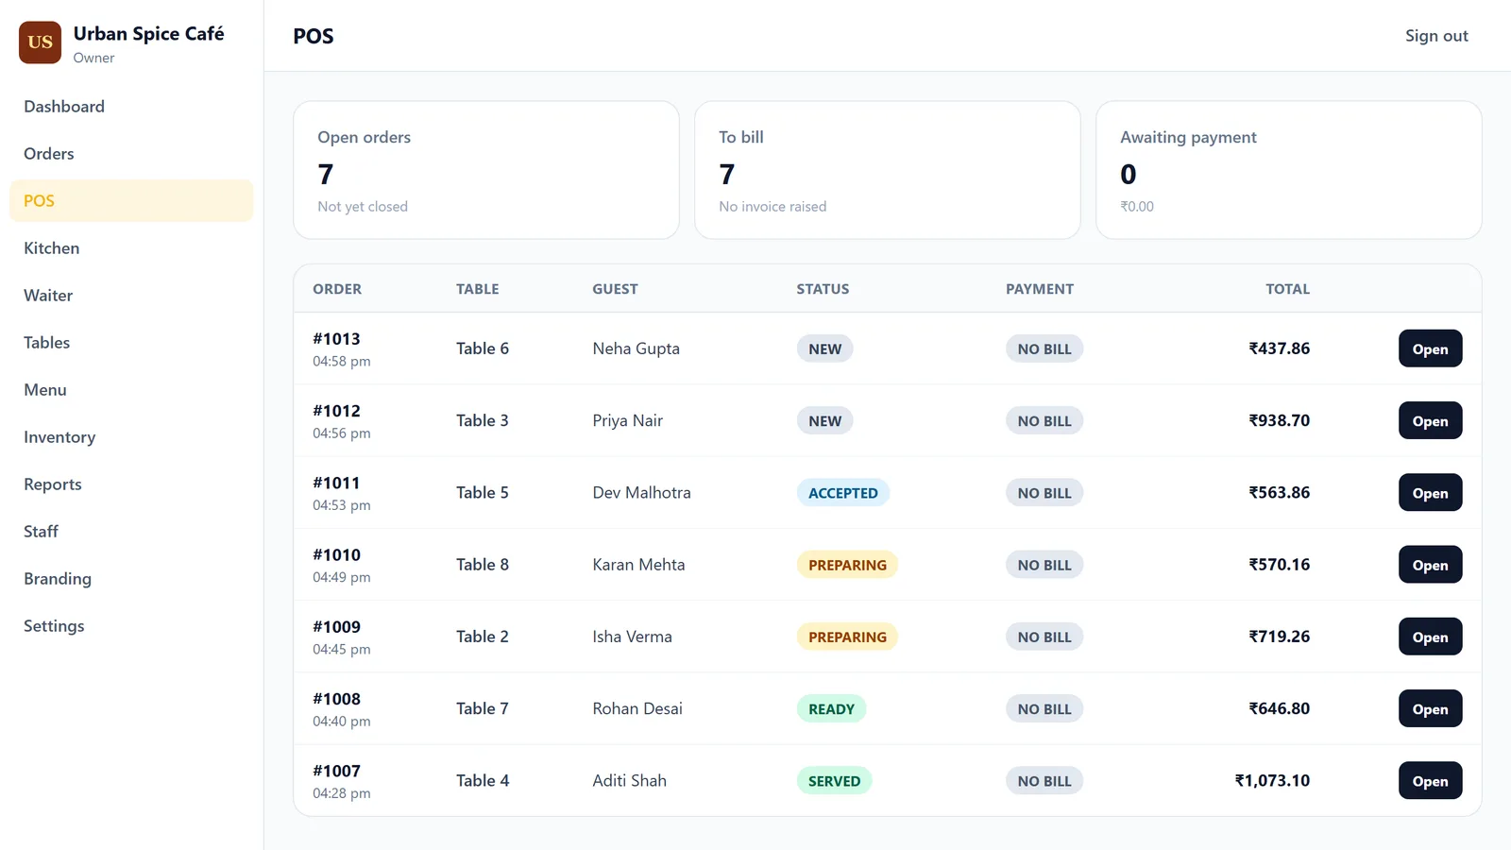
Task: Click the STATUS column header
Action: click(x=823, y=289)
